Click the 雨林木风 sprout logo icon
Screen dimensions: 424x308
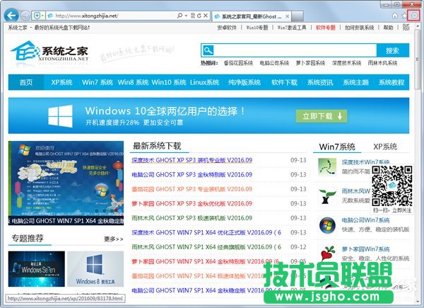click(x=327, y=196)
